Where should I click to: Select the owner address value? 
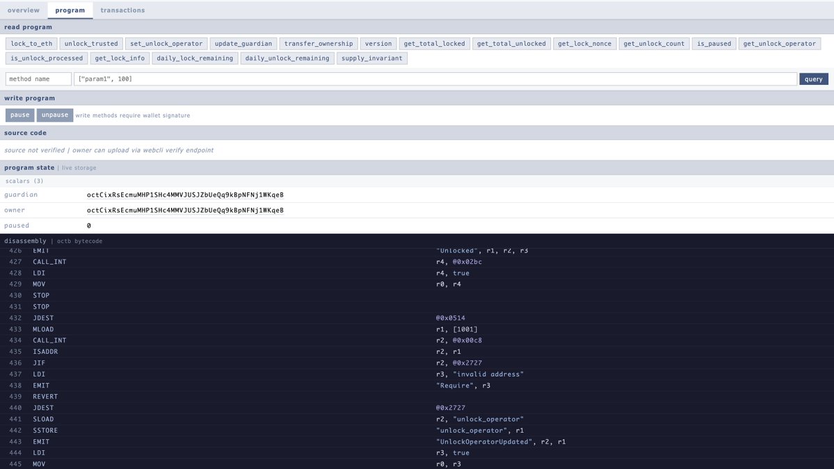coord(185,211)
